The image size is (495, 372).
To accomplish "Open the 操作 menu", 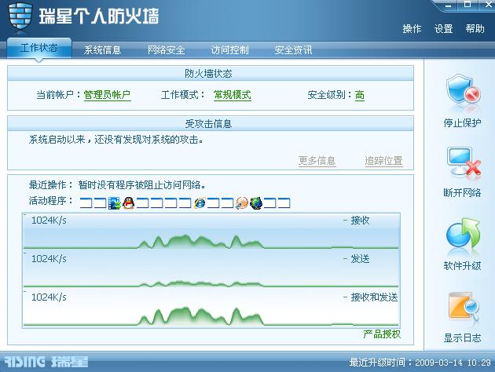I will click(412, 29).
